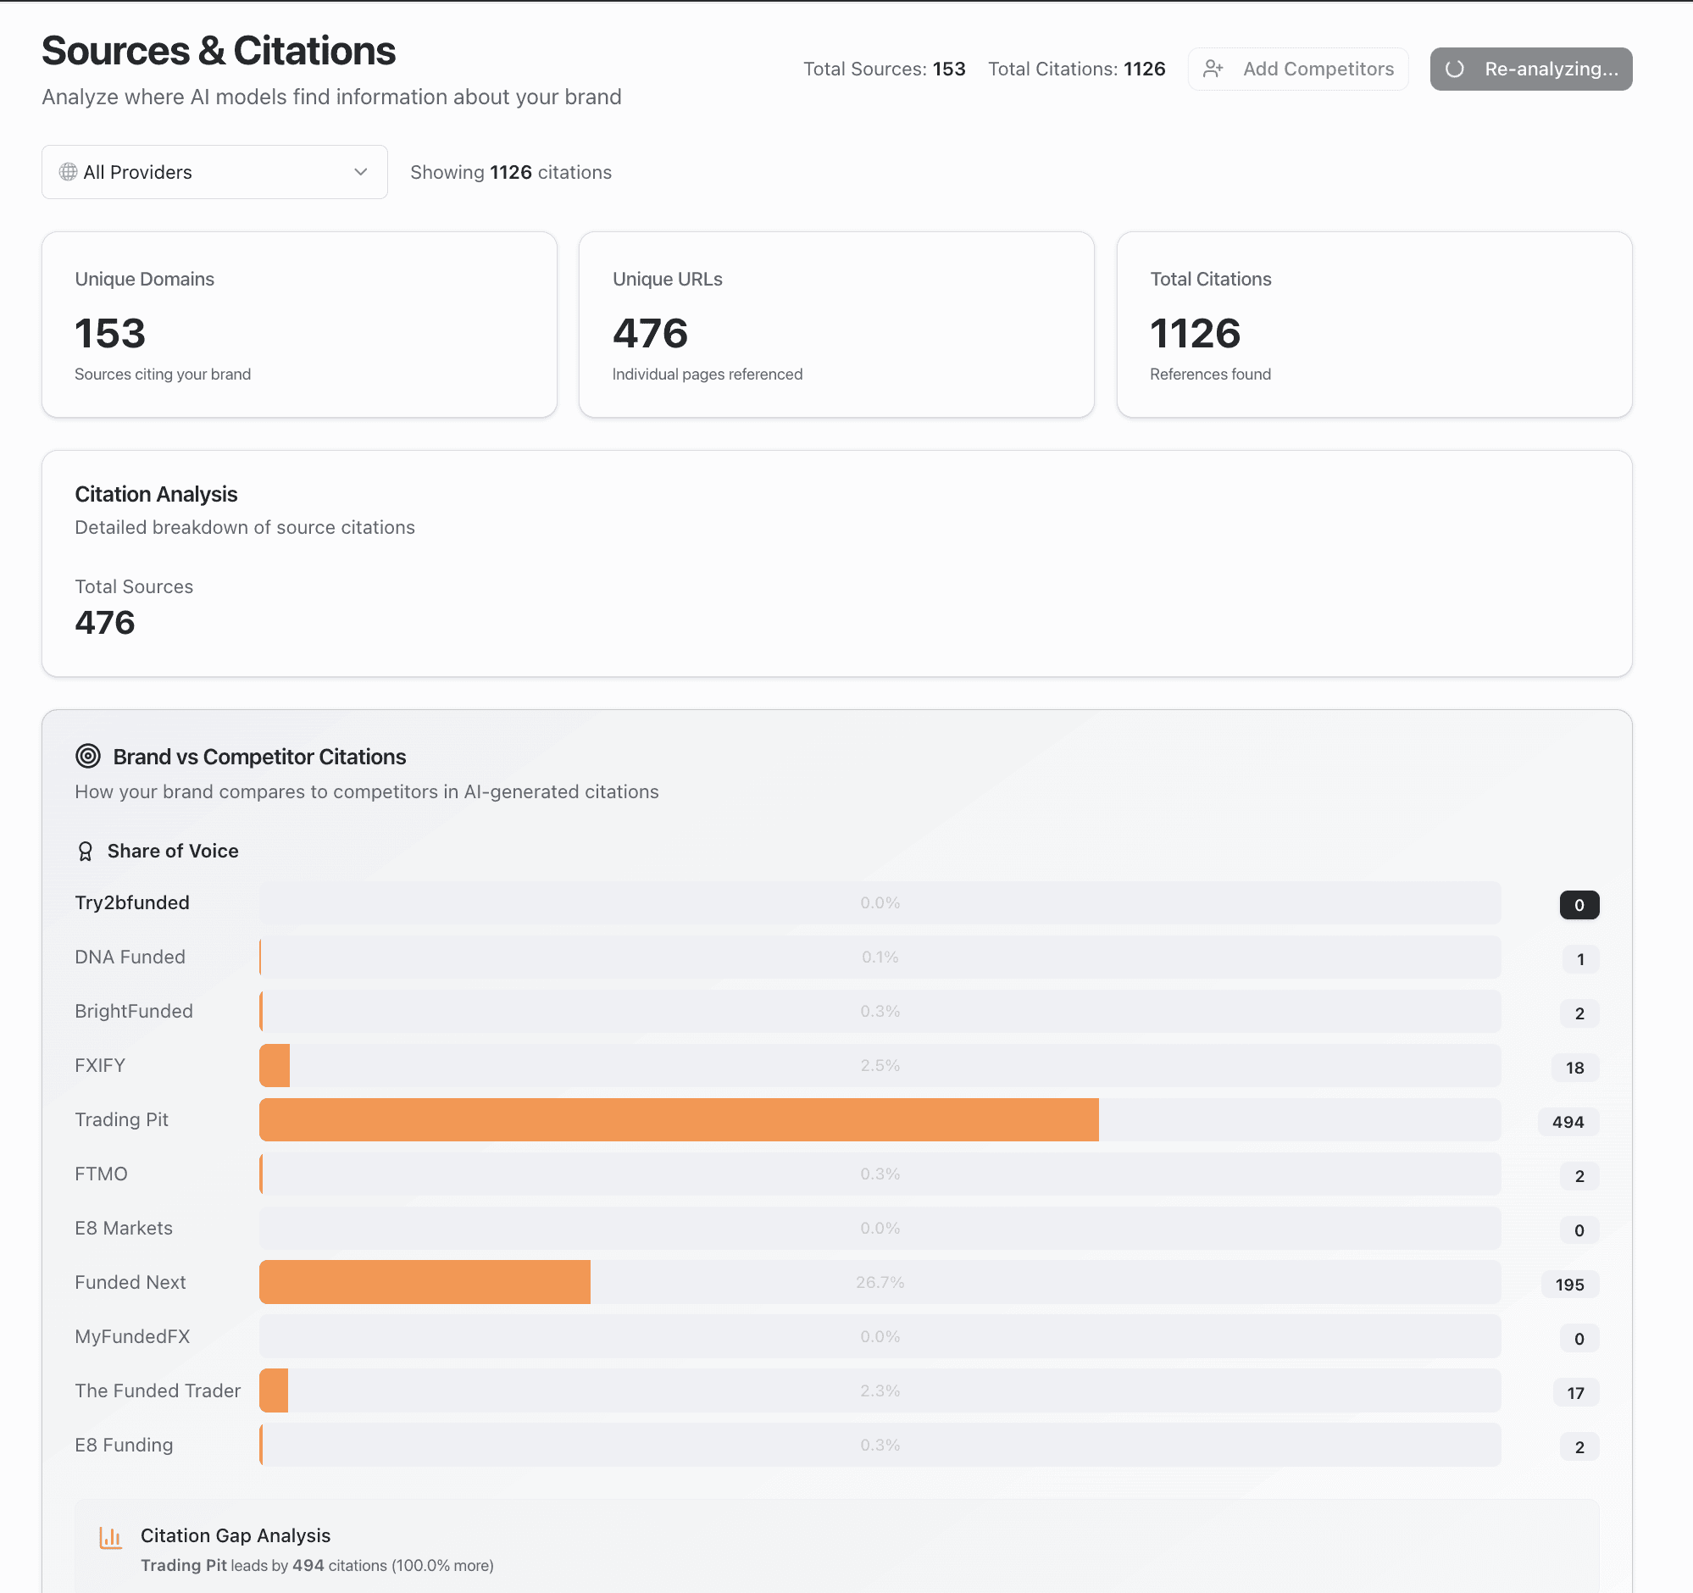The width and height of the screenshot is (1693, 1593).
Task: Click the Funded Next share bar
Action: [425, 1282]
